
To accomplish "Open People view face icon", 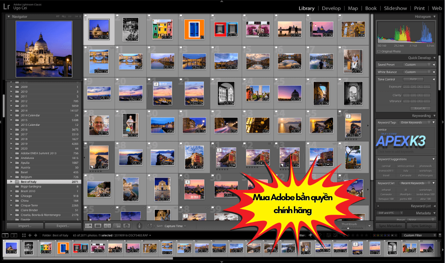I will 127,226.
